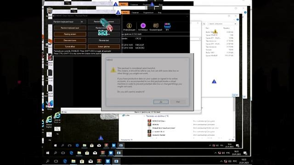This screenshot has width=294, height=165.
Task: Click the Антивирус toolbar icon
Action: (x=143, y=27)
